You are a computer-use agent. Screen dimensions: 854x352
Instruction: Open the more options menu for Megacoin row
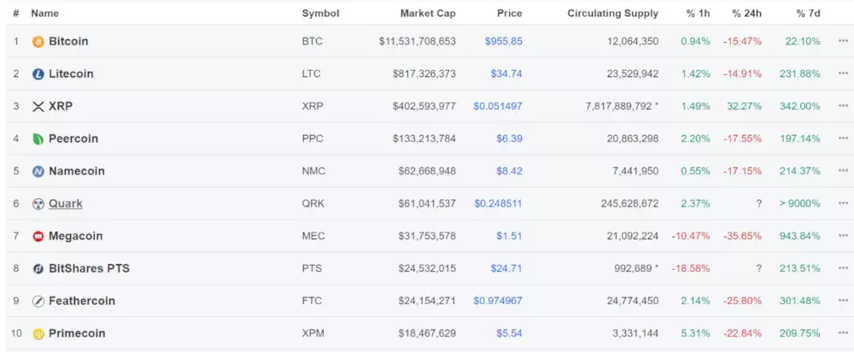click(x=843, y=236)
